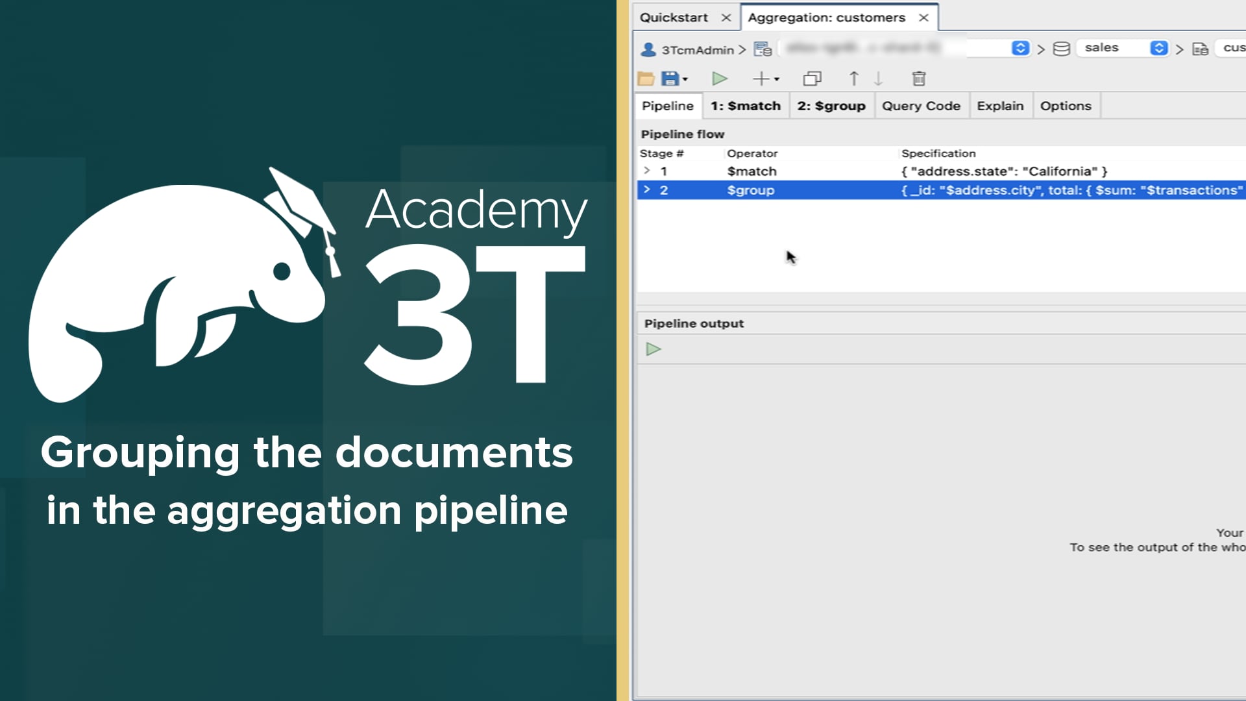The width and height of the screenshot is (1246, 701).
Task: Click the server connection icon
Action: (763, 49)
